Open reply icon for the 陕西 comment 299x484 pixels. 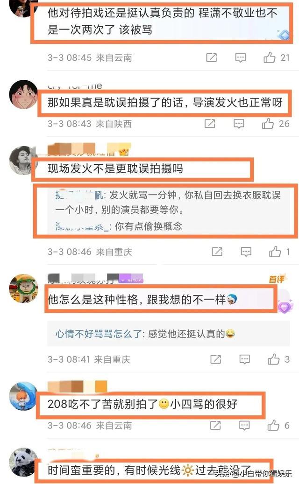tap(239, 124)
